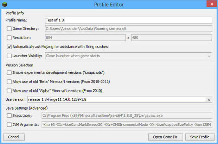Enable the Launcher Visibility checkbox
Screen dimensions: 218x144
pyautogui.click(x=9, y=56)
